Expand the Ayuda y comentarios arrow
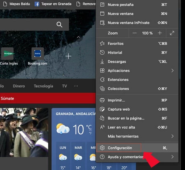This screenshot has height=170, width=185. click(x=172, y=157)
